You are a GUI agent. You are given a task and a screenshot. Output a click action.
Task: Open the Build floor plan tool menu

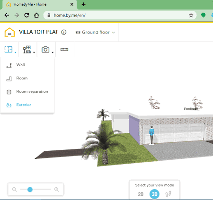coord(9,50)
